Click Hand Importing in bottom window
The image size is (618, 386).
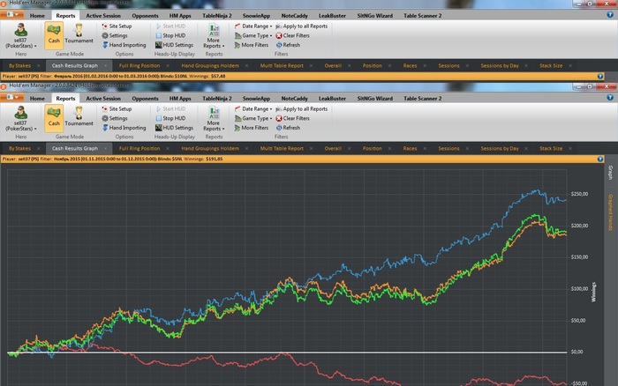pos(124,128)
